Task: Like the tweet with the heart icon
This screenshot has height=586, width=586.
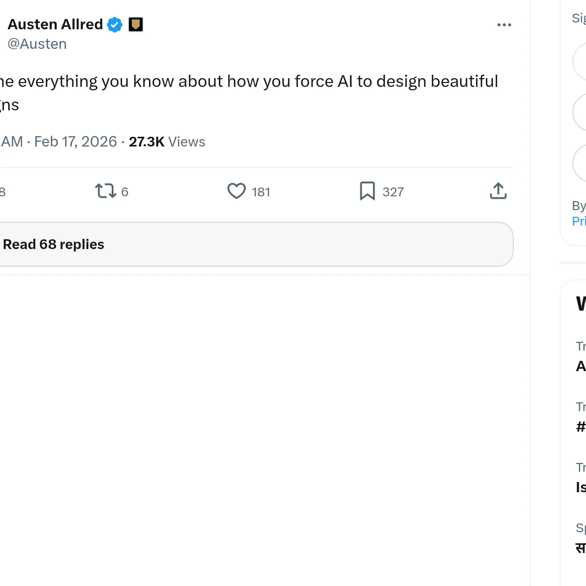Action: point(236,191)
